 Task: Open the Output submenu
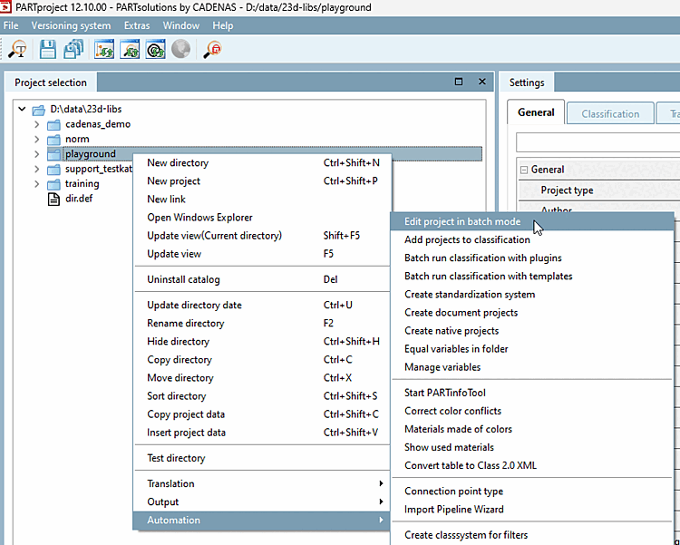(262, 501)
